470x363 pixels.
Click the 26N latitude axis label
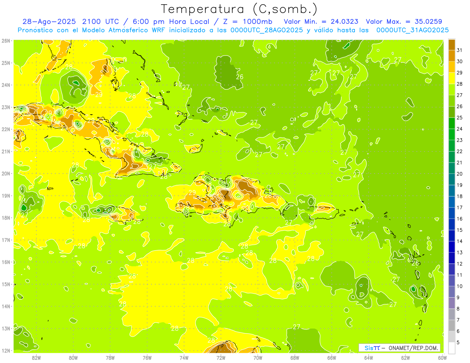pyautogui.click(x=6, y=41)
